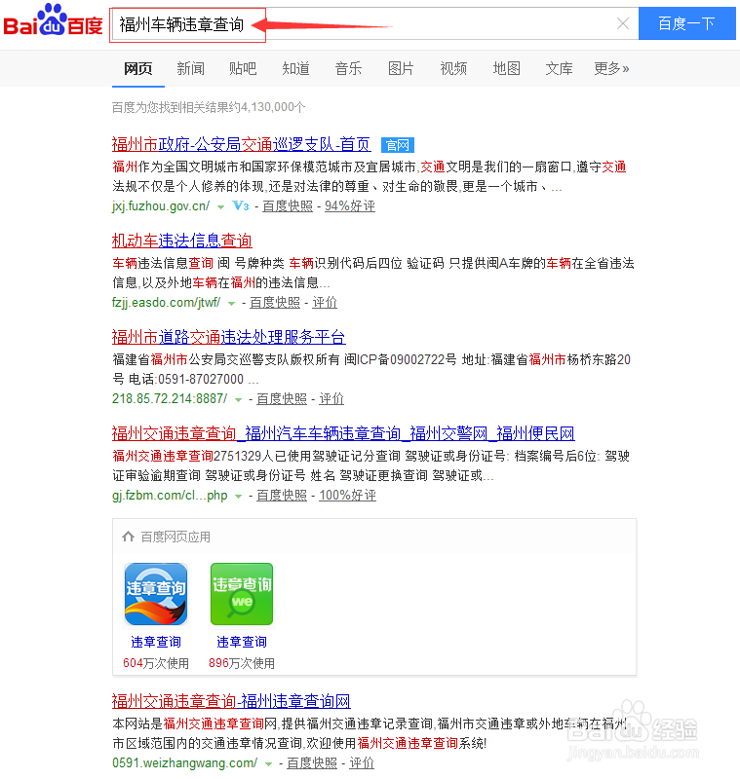
Task: Open 百度快照 for fzjj.easdo.com result
Action: coord(275,303)
